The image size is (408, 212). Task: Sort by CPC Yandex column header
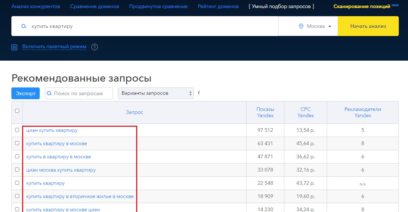(305, 112)
